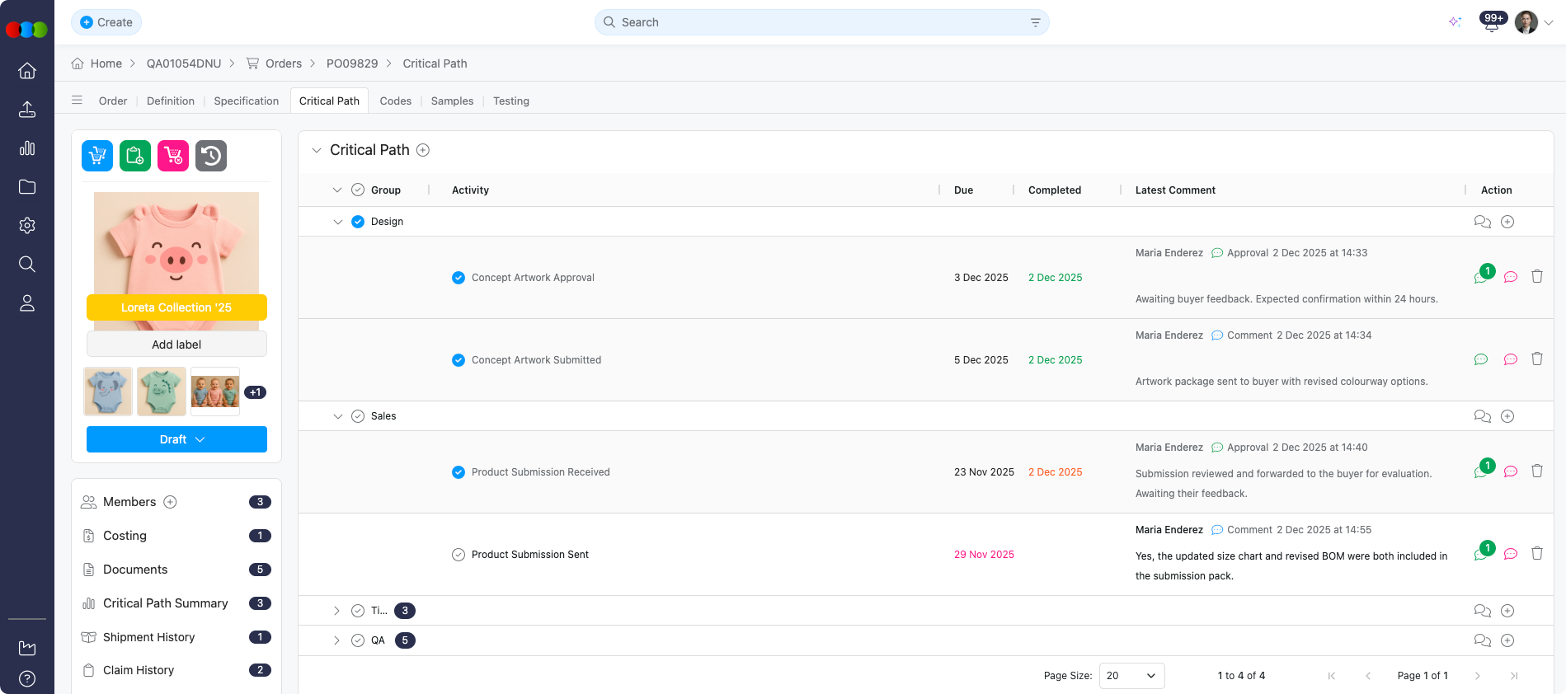Click the AI sparkle icon in header
Image resolution: width=1566 pixels, height=694 pixels.
click(x=1455, y=22)
